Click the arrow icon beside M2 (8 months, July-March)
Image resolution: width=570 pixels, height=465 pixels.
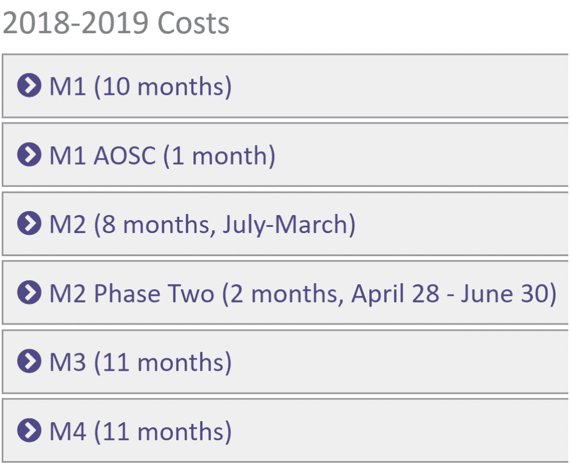(x=29, y=224)
